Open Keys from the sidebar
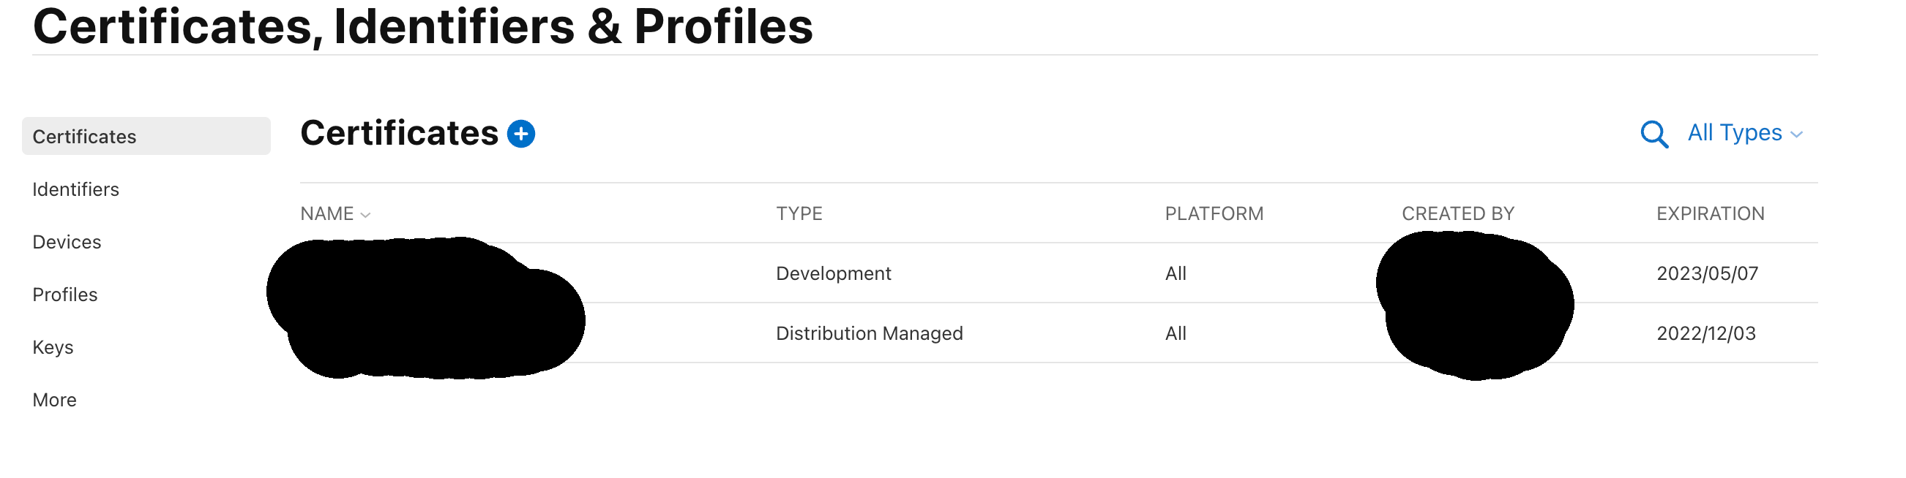Screen dimensions: 1906x478 point(53,347)
